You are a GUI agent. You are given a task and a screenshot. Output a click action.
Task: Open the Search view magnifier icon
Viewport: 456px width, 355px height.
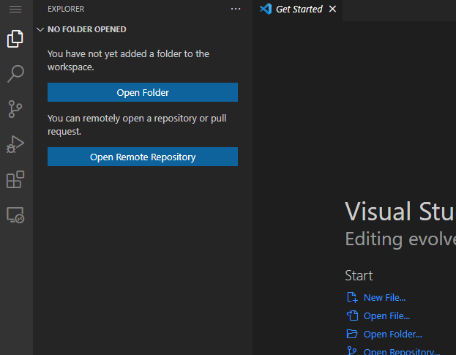coord(15,74)
